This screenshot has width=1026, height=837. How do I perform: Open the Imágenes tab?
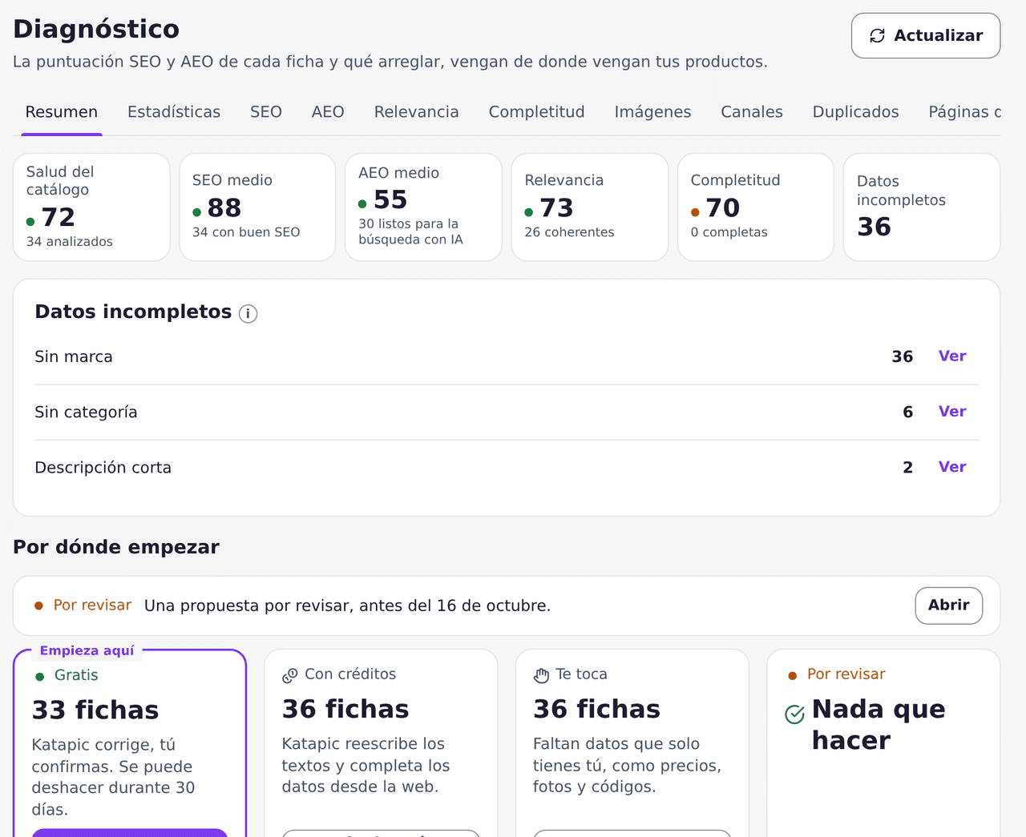pyautogui.click(x=652, y=112)
